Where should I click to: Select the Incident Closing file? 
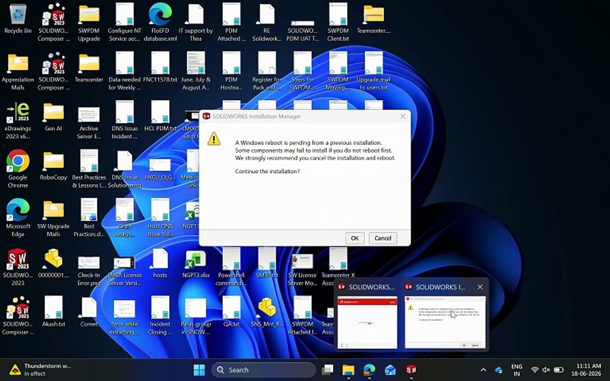(160, 316)
